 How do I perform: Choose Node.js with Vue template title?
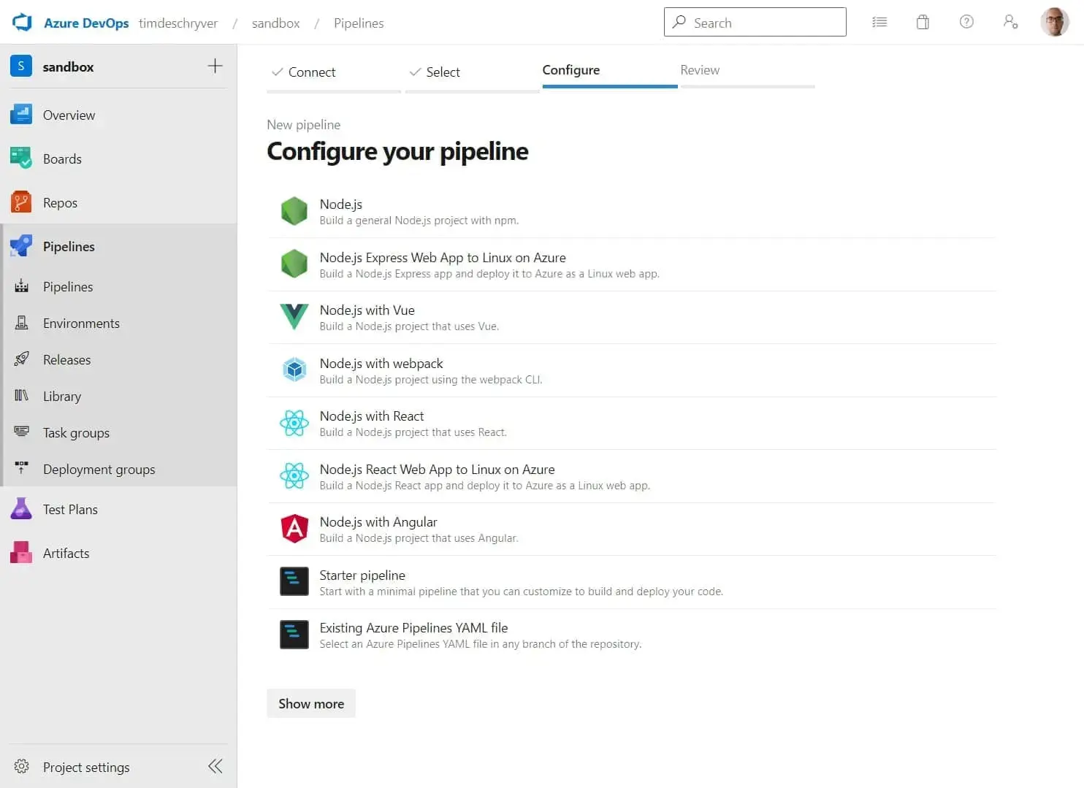coord(367,310)
